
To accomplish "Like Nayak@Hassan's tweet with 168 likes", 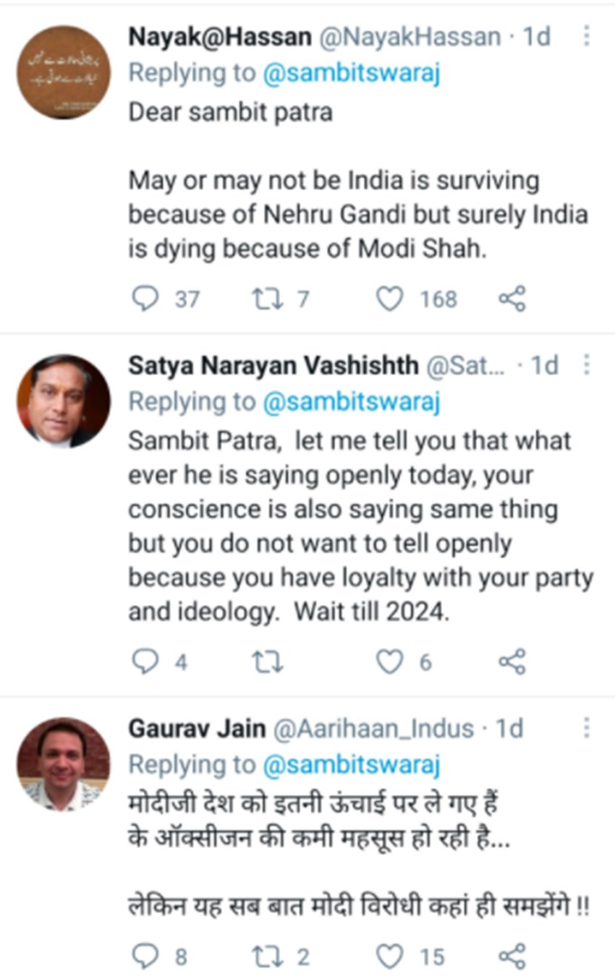I will pyautogui.click(x=390, y=299).
